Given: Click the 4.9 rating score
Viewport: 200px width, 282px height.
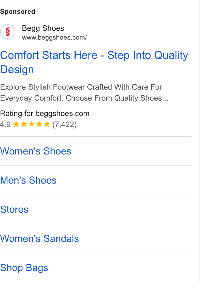Looking at the screenshot, I should [x=5, y=124].
